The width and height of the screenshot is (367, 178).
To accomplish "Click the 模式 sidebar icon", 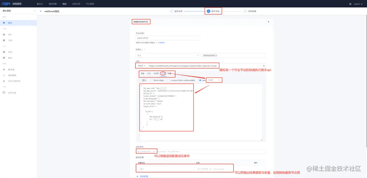I will (x=4, y=58).
